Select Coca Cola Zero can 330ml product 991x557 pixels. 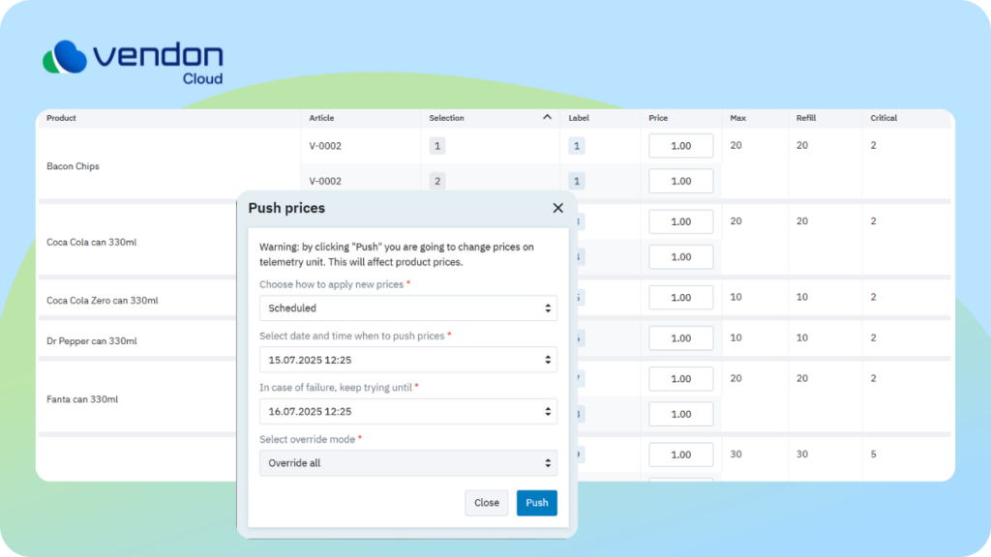[102, 301]
